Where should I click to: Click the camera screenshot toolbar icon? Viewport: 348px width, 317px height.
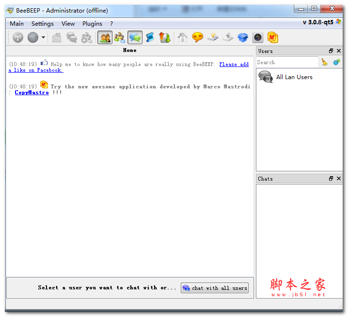coord(258,37)
